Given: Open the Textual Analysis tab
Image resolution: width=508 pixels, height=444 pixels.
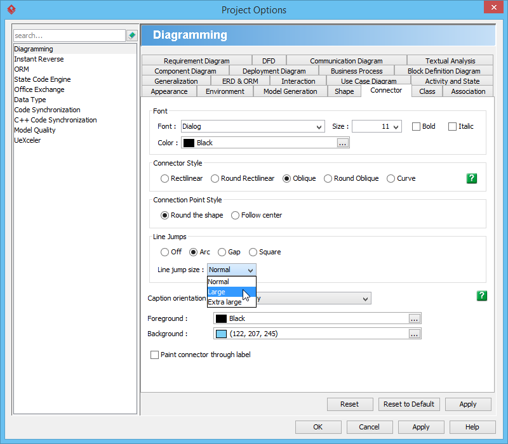Looking at the screenshot, I should tap(450, 61).
